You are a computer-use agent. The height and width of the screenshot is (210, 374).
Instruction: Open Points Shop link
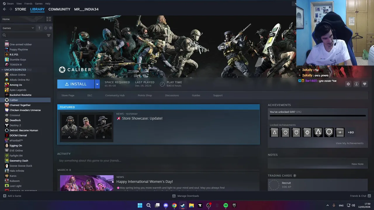(145, 95)
